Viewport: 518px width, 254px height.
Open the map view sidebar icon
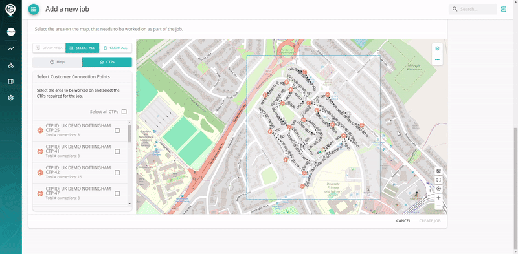[x=11, y=81]
